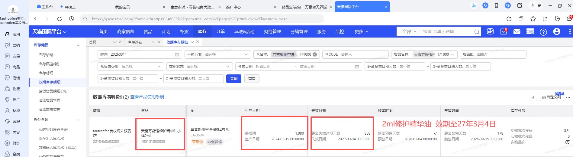
Task: Expand the 更多 menu dropdown
Action: coord(362,31)
